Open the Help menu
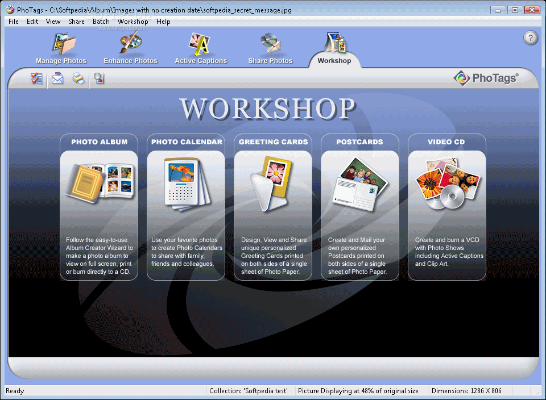The image size is (546, 400). coord(163,22)
